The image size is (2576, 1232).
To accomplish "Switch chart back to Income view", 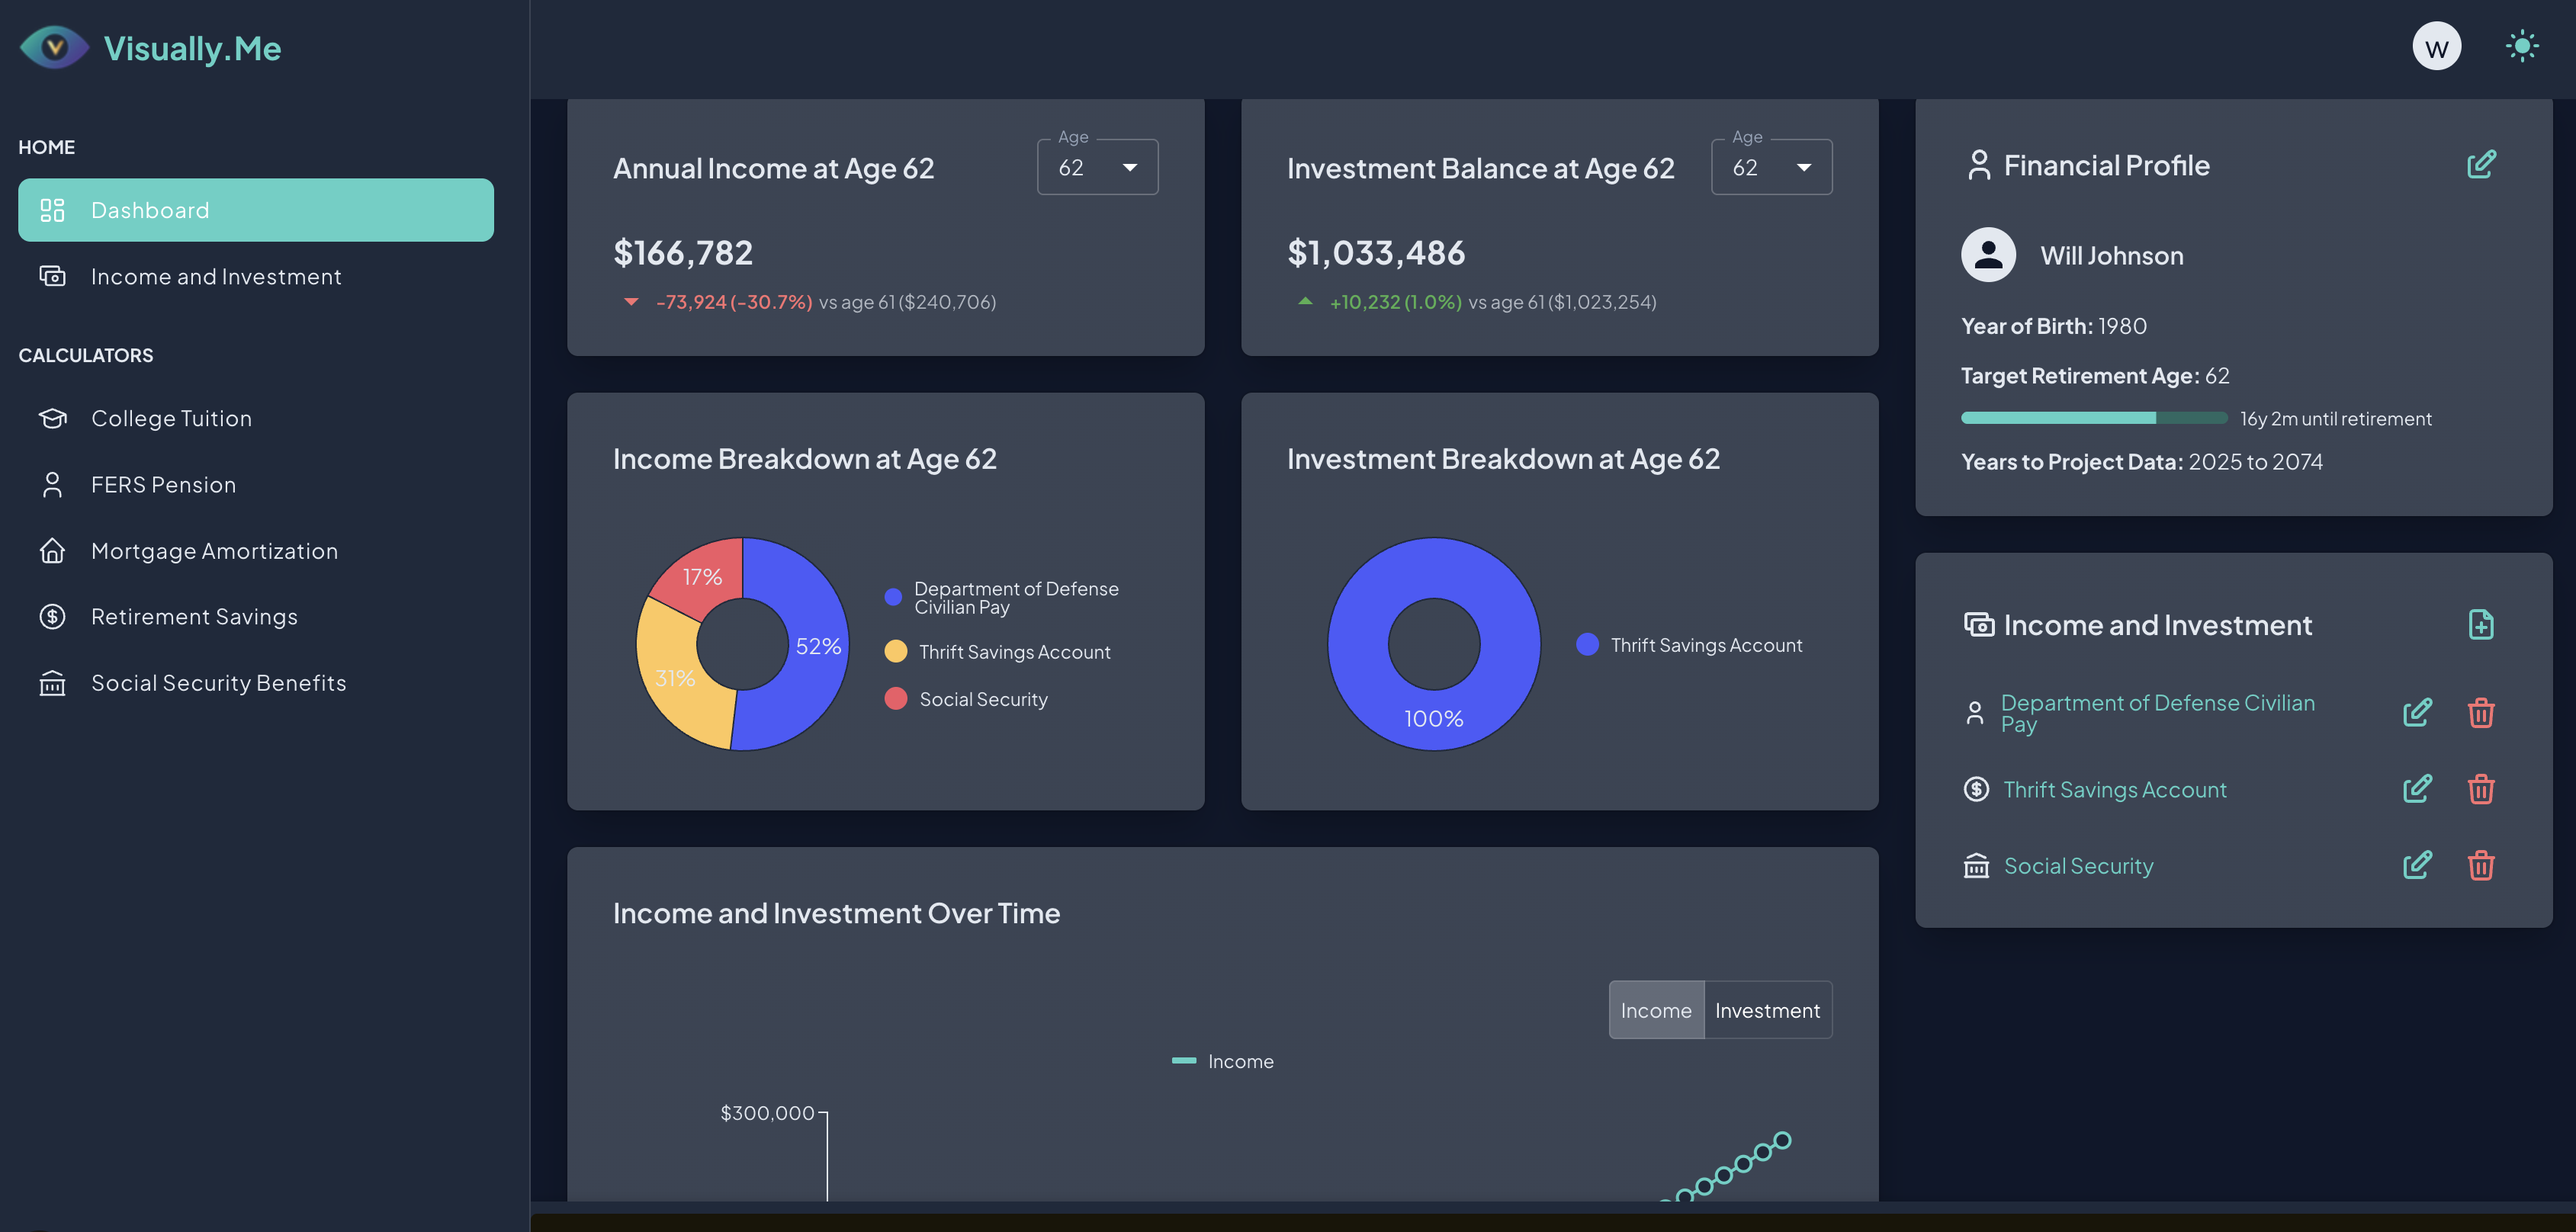I will 1656,1010.
